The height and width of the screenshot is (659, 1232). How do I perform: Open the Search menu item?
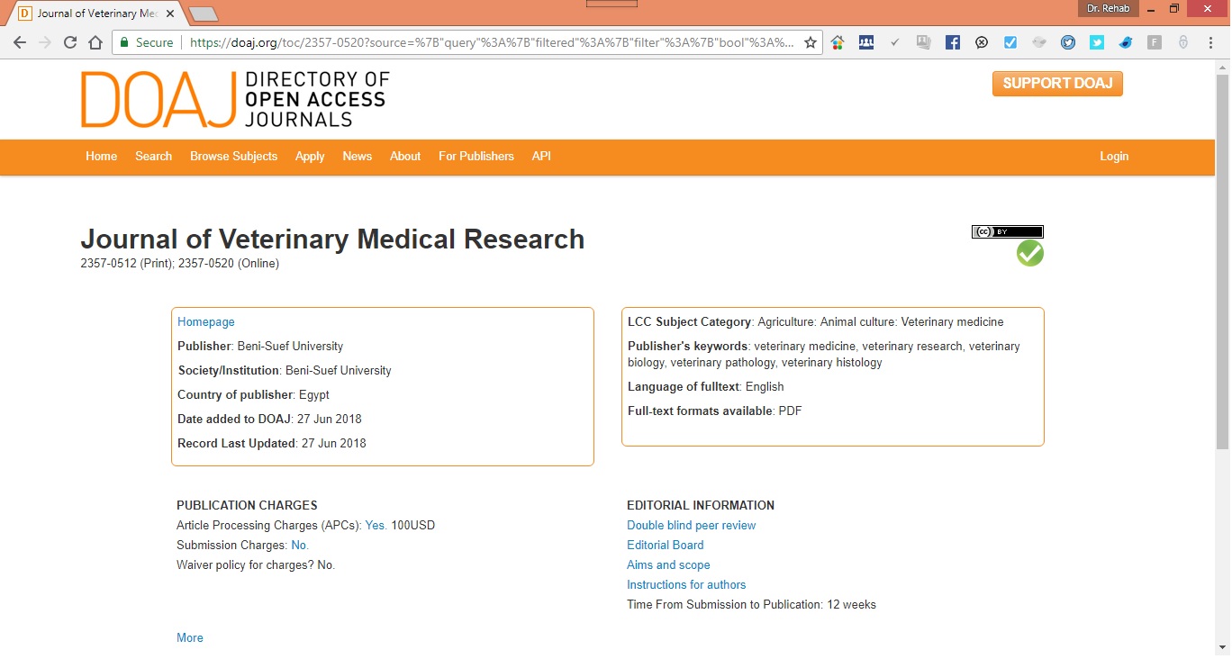click(153, 156)
